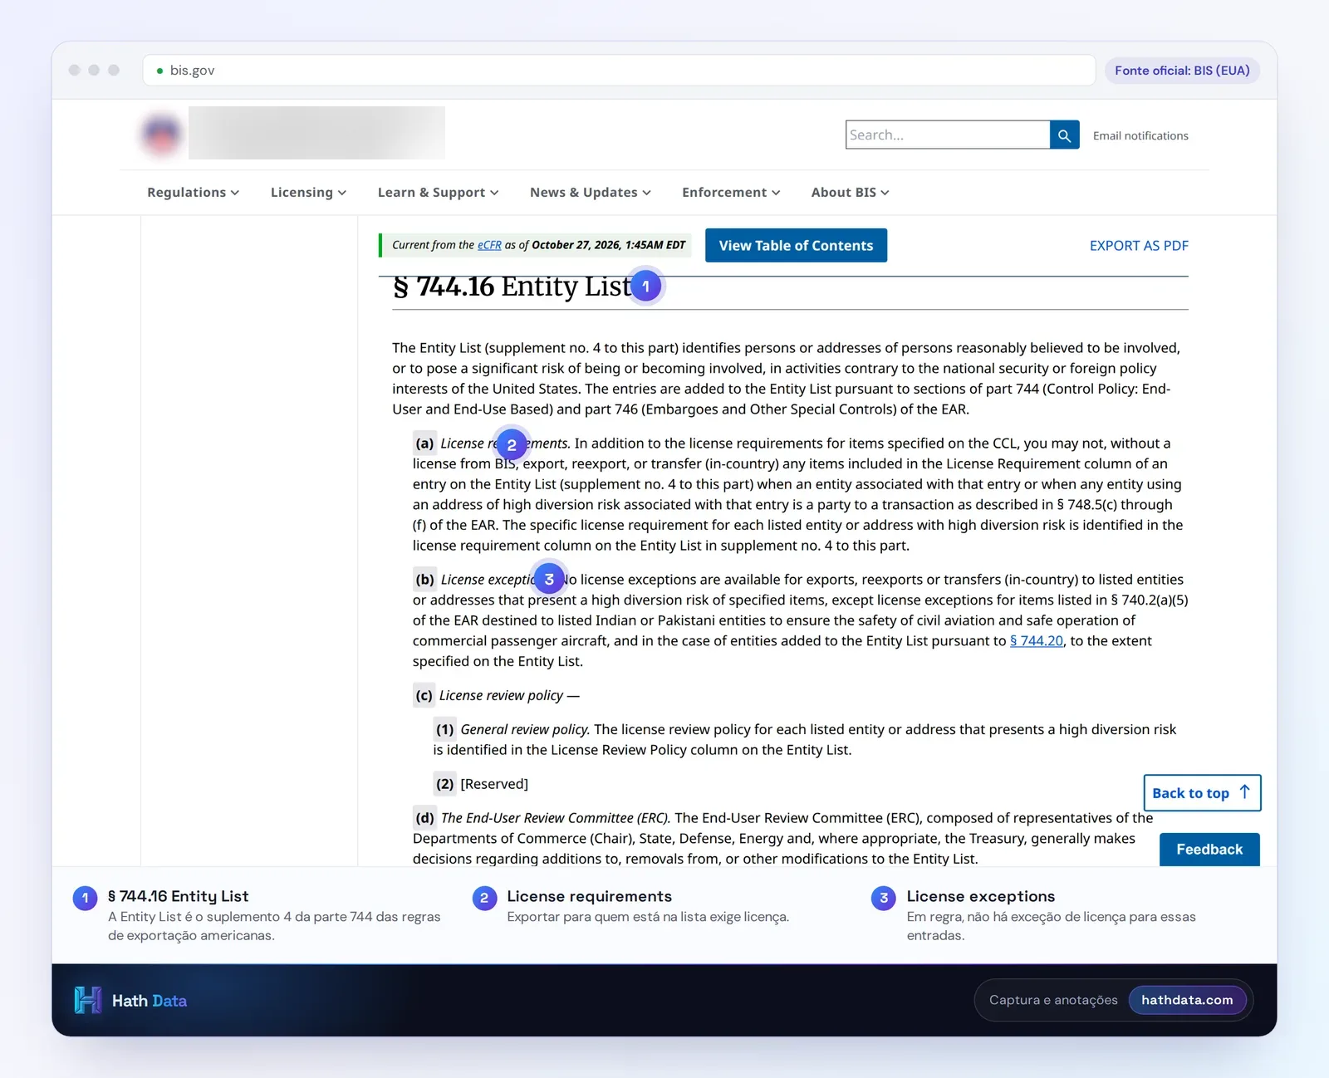This screenshot has height=1078, width=1329.
Task: Click the (b) paragraph marker
Action: [x=425, y=580]
